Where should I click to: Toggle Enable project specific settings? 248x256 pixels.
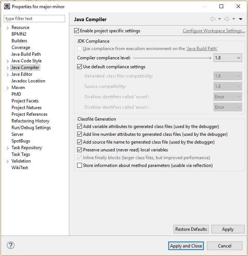pyautogui.click(x=77, y=31)
